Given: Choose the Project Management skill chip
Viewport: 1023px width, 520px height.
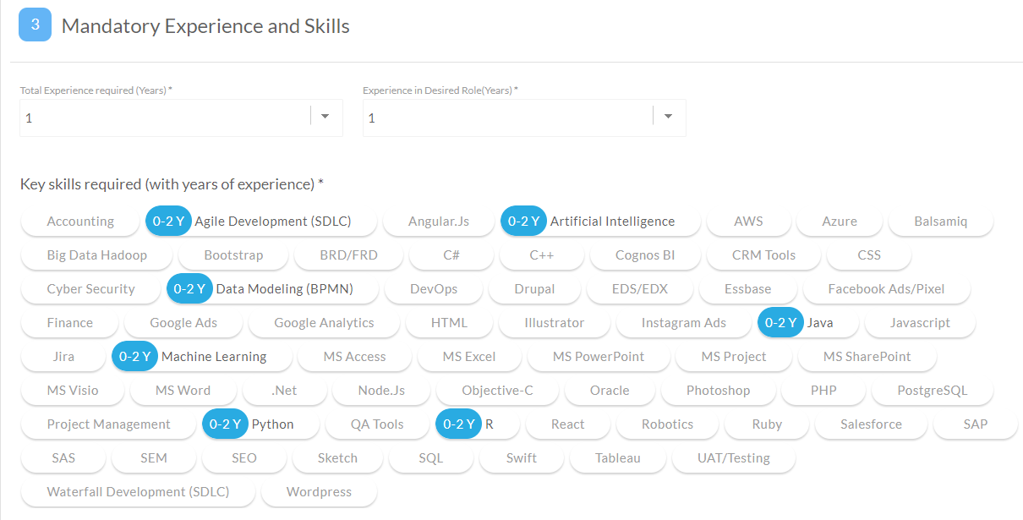Looking at the screenshot, I should point(108,424).
